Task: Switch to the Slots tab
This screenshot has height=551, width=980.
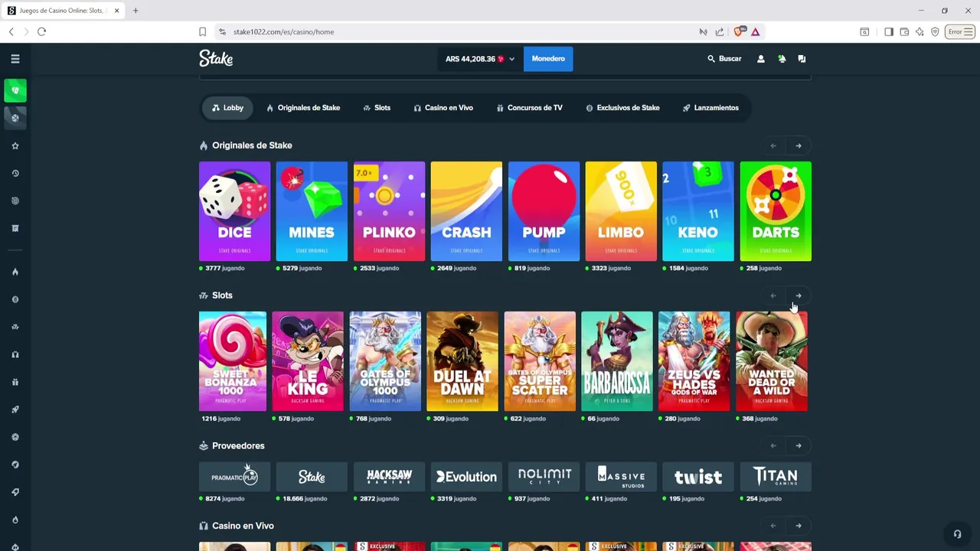Action: click(x=377, y=108)
